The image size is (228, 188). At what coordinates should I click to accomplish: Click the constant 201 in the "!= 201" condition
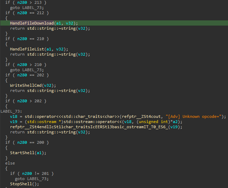click(x=45, y=173)
